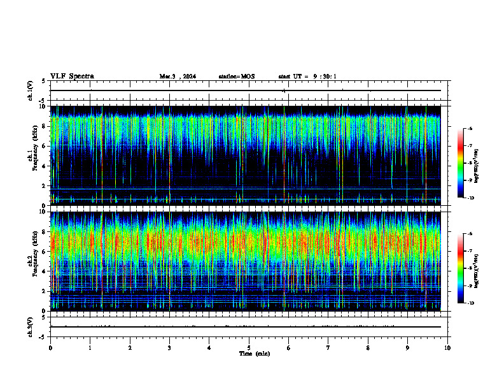
Task: Click the "8" kHz tick on ch.1 frequency axis
Action: point(45,126)
